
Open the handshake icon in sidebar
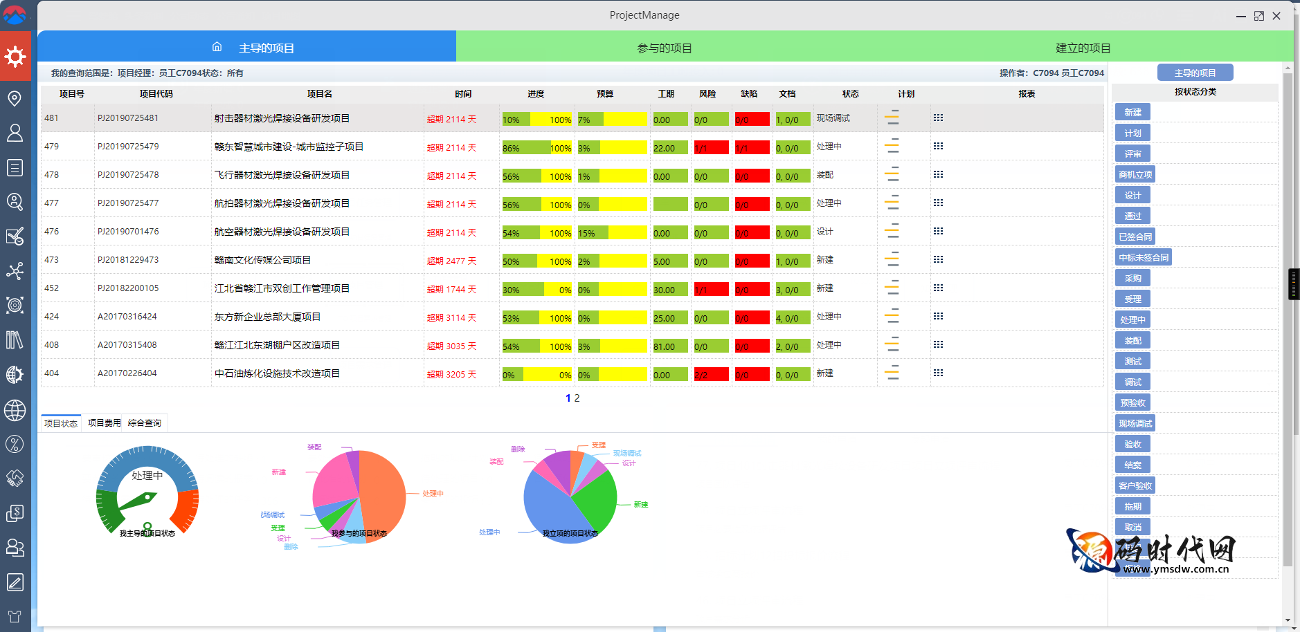click(15, 478)
